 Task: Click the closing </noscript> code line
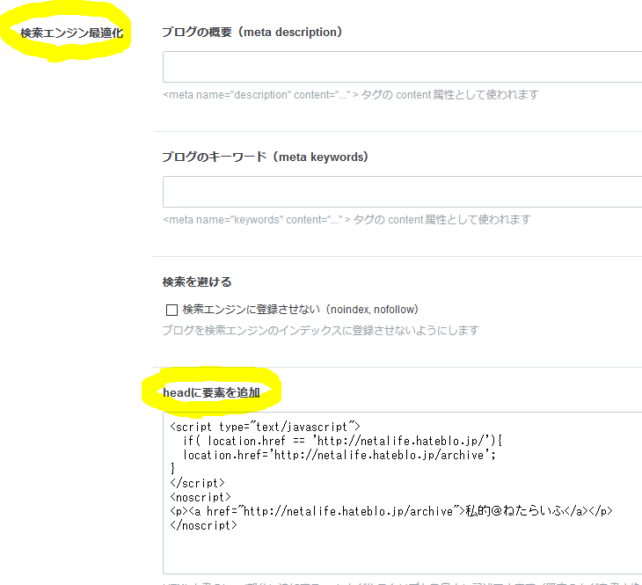point(203,525)
